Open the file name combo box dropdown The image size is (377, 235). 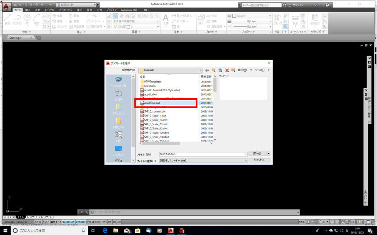pyautogui.click(x=245, y=154)
